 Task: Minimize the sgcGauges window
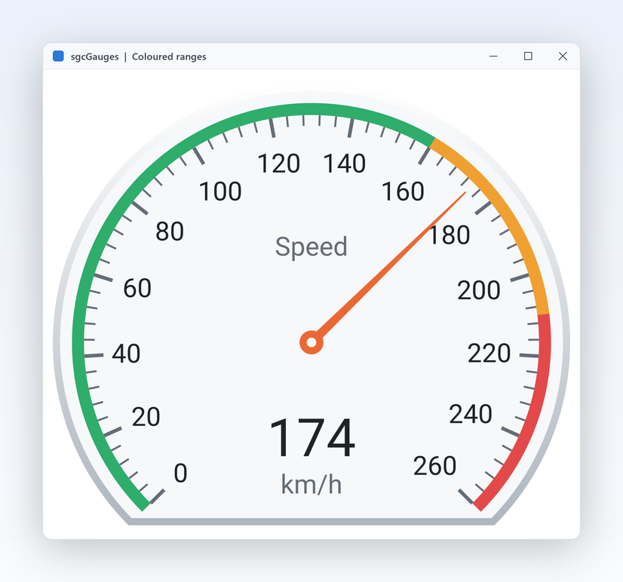(x=493, y=56)
